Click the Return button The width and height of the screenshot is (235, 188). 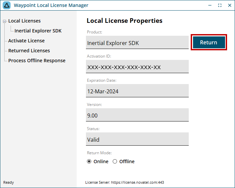point(209,42)
